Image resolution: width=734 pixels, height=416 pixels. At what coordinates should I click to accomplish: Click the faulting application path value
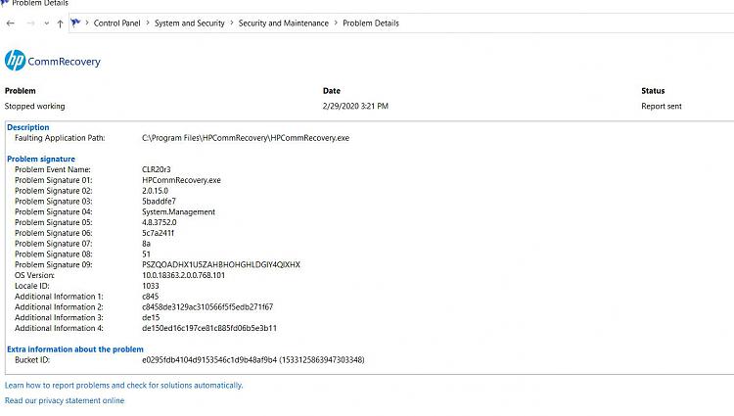(x=245, y=138)
